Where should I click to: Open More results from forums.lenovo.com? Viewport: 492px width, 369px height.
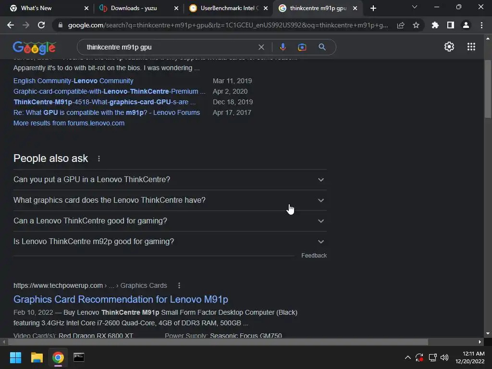(69, 123)
